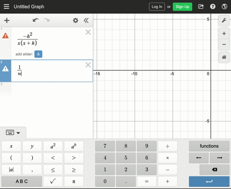Insert less than or equal sign
The width and height of the screenshot is (231, 189).
click(x=53, y=170)
